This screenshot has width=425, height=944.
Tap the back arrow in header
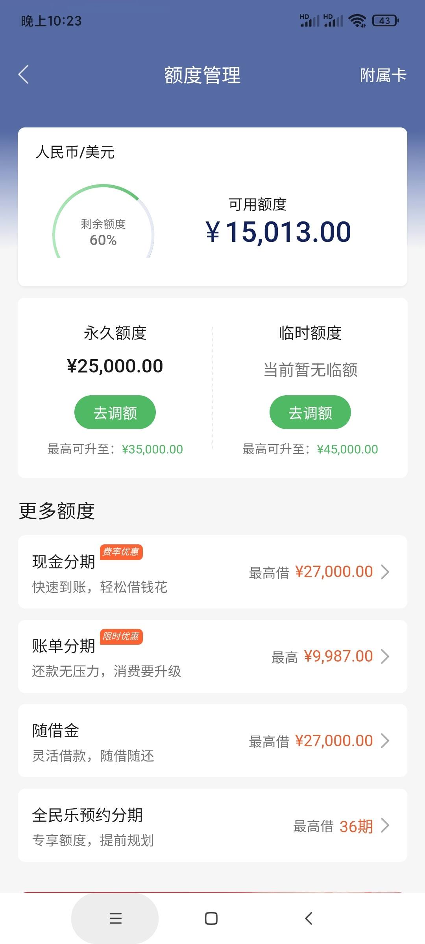tap(24, 74)
